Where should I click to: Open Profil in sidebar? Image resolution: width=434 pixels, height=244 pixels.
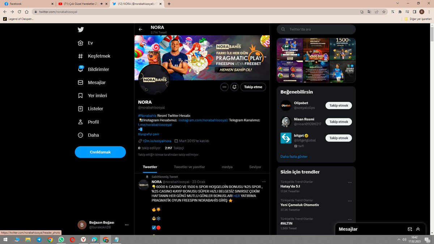(88, 122)
